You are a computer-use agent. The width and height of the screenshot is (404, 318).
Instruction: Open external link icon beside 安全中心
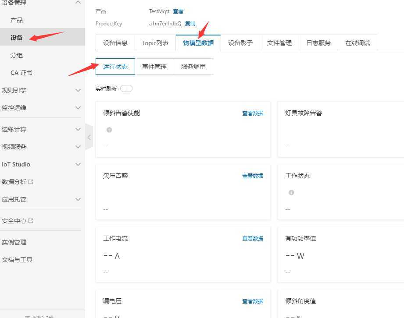[31, 221]
